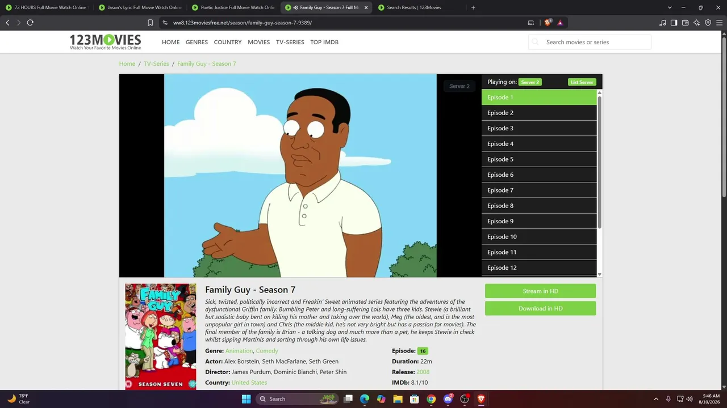Open the Brave VPN shield icon in the toolbar
Image resolution: width=727 pixels, height=408 pixels.
(708, 23)
